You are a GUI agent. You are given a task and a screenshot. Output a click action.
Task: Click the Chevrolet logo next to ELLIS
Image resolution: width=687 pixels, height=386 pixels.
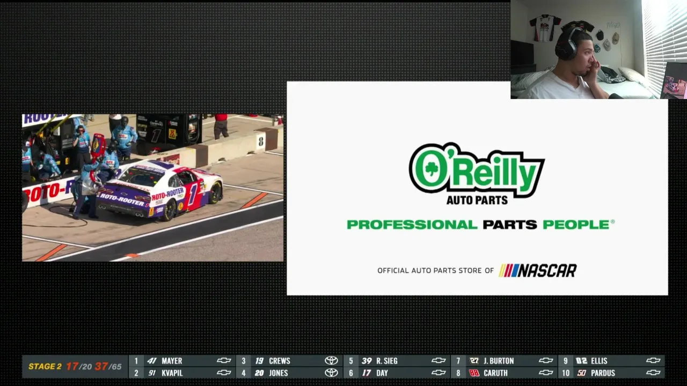point(653,361)
